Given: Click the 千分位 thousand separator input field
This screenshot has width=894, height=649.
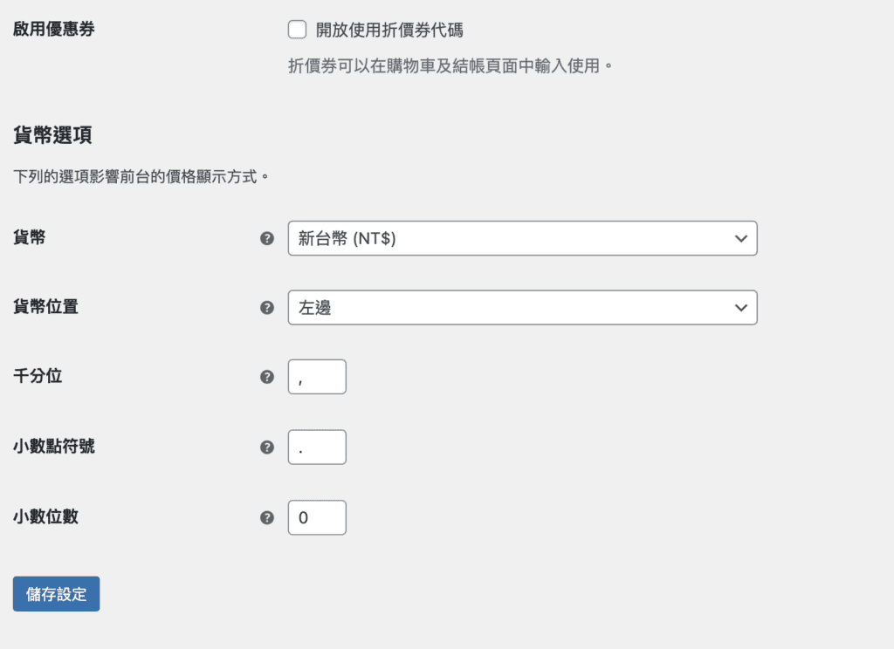Looking at the screenshot, I should click(x=316, y=376).
